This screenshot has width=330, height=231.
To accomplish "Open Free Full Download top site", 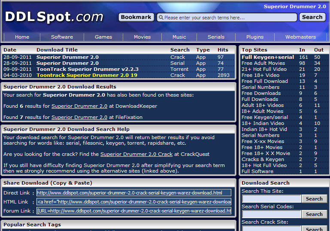I will [x=264, y=81].
